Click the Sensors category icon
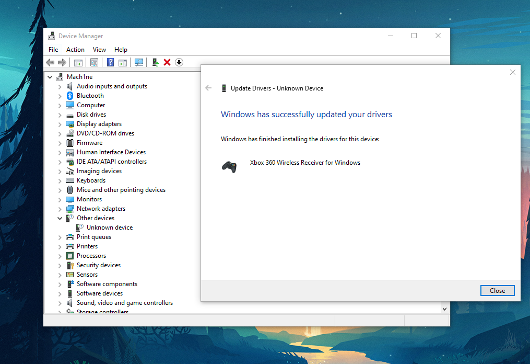530x364 pixels. tap(70, 275)
